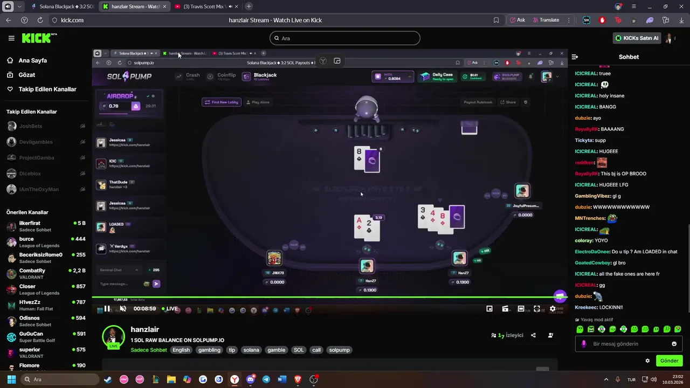Open the hanzlair profile avatar
The height and width of the screenshot is (388, 690).
pos(113,337)
